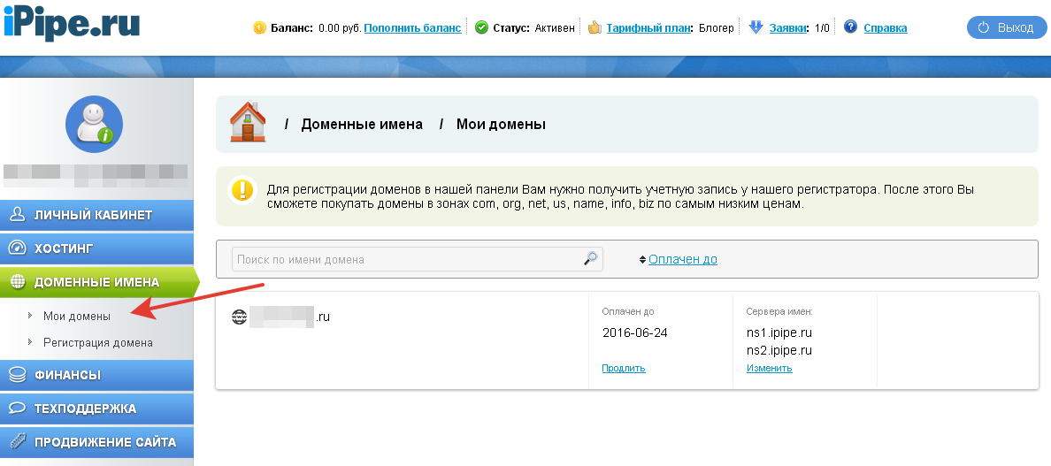Image resolution: width=1051 pixels, height=466 pixels.
Task: Open 'Регистрация домена' submenu item
Action: 98,342
